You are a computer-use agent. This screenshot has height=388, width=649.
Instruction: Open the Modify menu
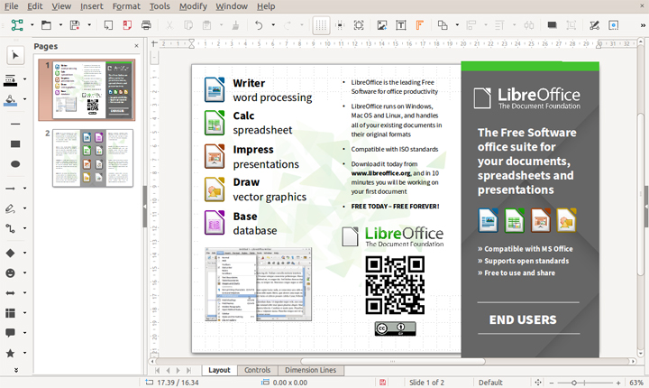(x=193, y=6)
